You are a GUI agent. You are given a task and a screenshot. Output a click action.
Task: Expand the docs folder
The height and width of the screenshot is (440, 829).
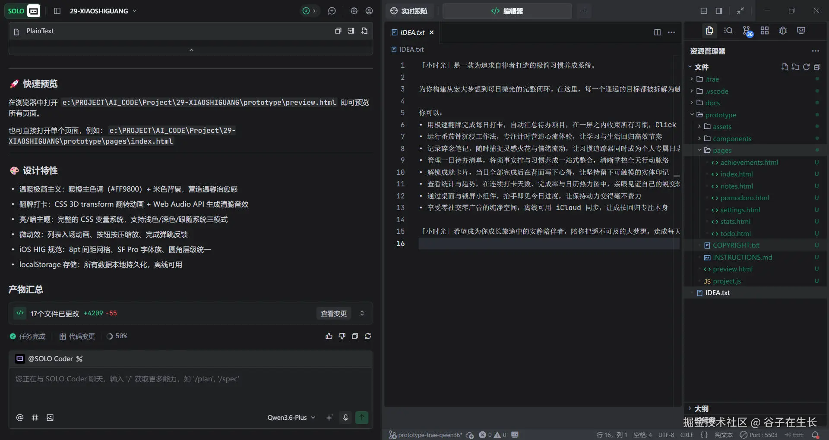coord(712,103)
